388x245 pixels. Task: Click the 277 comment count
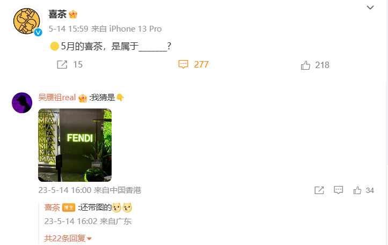coord(201,64)
